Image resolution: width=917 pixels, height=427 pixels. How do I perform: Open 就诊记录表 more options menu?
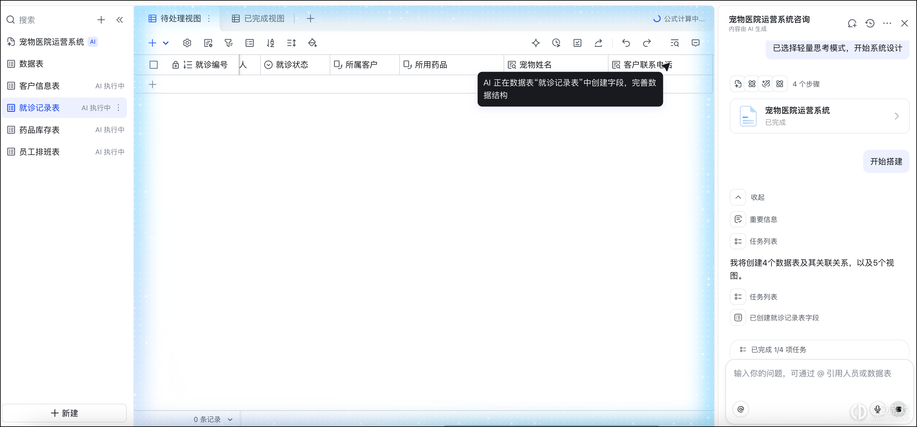[118, 108]
